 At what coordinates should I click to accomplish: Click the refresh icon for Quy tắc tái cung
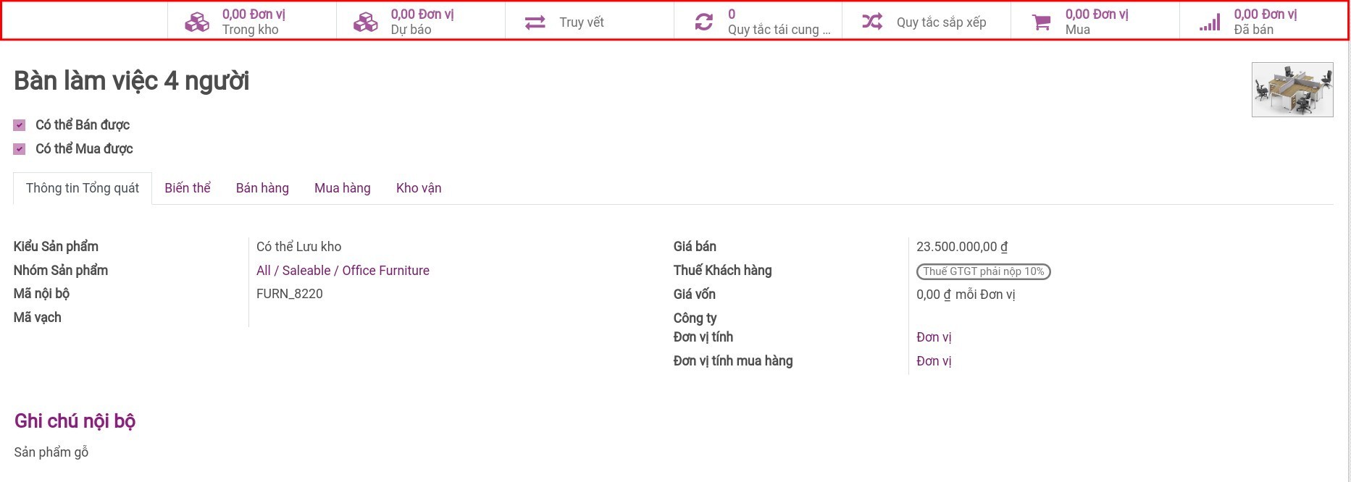(704, 22)
